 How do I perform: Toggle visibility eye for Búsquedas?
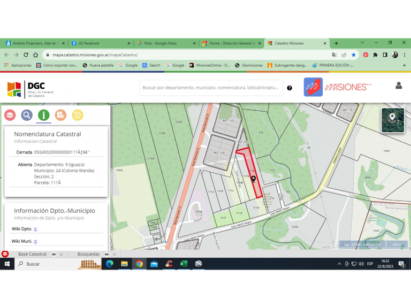(x=106, y=255)
